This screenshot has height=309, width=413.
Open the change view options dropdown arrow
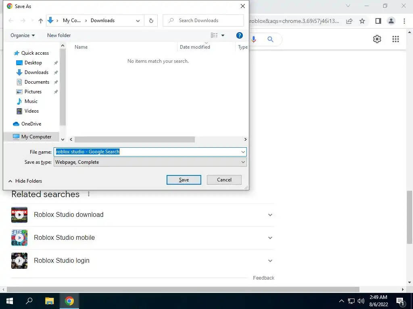pos(223,35)
